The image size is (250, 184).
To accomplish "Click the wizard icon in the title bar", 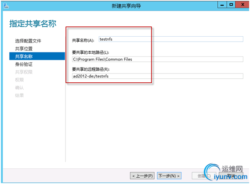I will pos(6,6).
